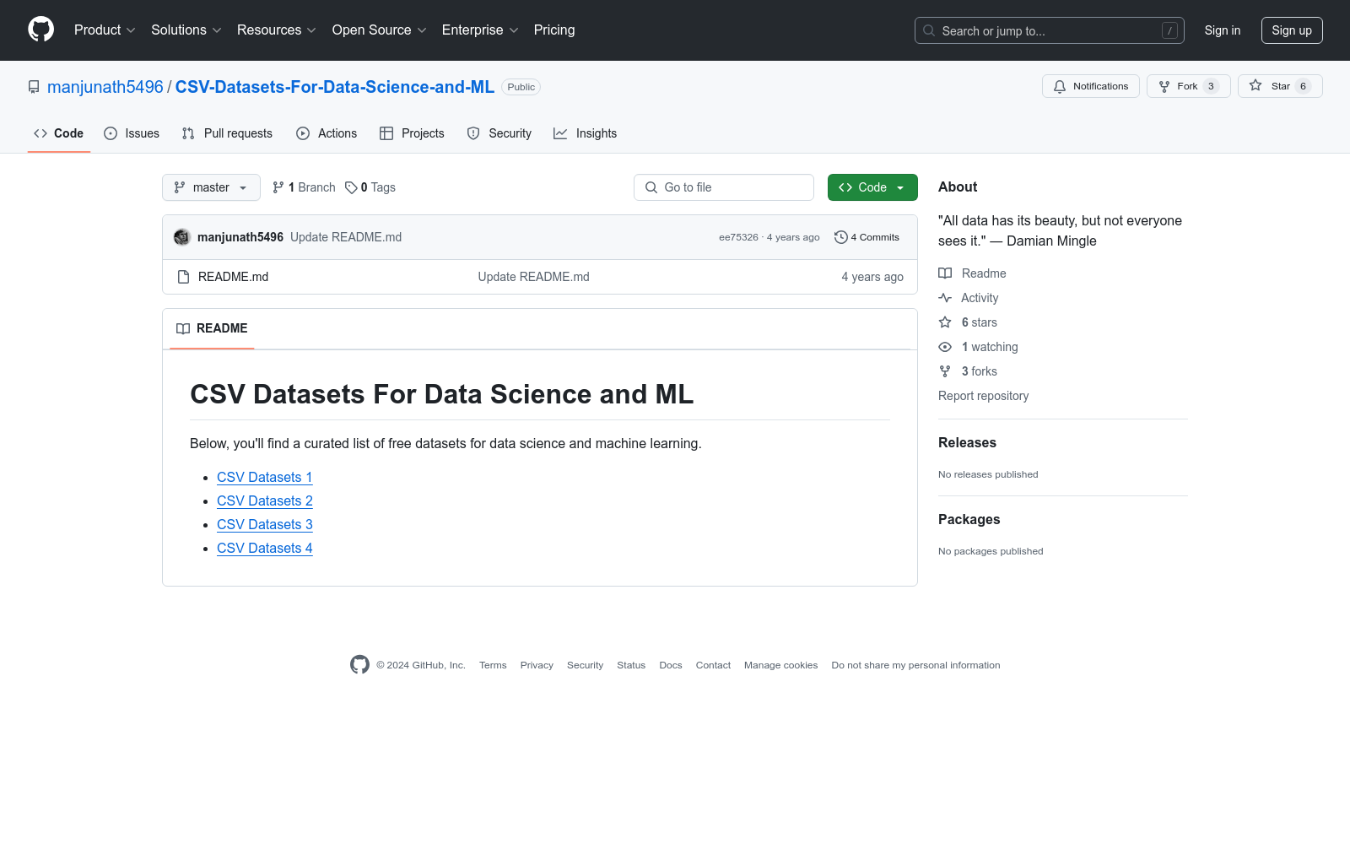Open the CSV Datasets 3 link
Screen dimensions: 1350x844
pyautogui.click(x=265, y=525)
